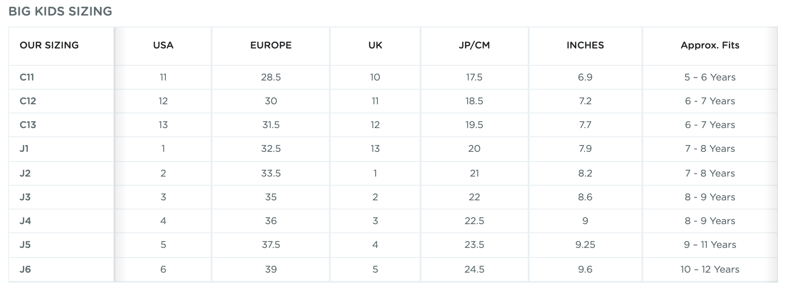
Task: Select the J1 size row label
Action: pyautogui.click(x=24, y=149)
